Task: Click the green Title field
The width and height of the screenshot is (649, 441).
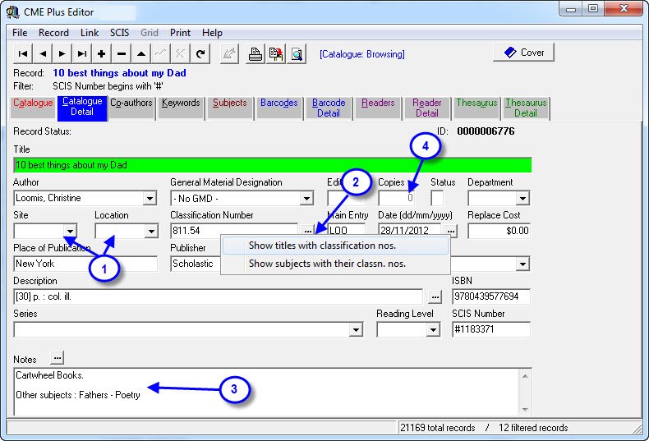Action: 272,164
